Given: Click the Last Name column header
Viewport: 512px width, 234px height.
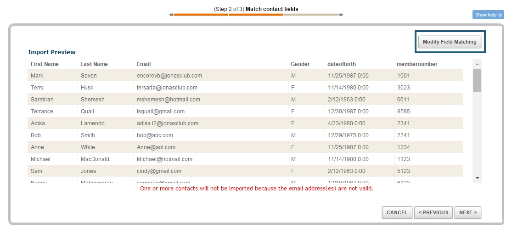Looking at the screenshot, I should [x=94, y=64].
